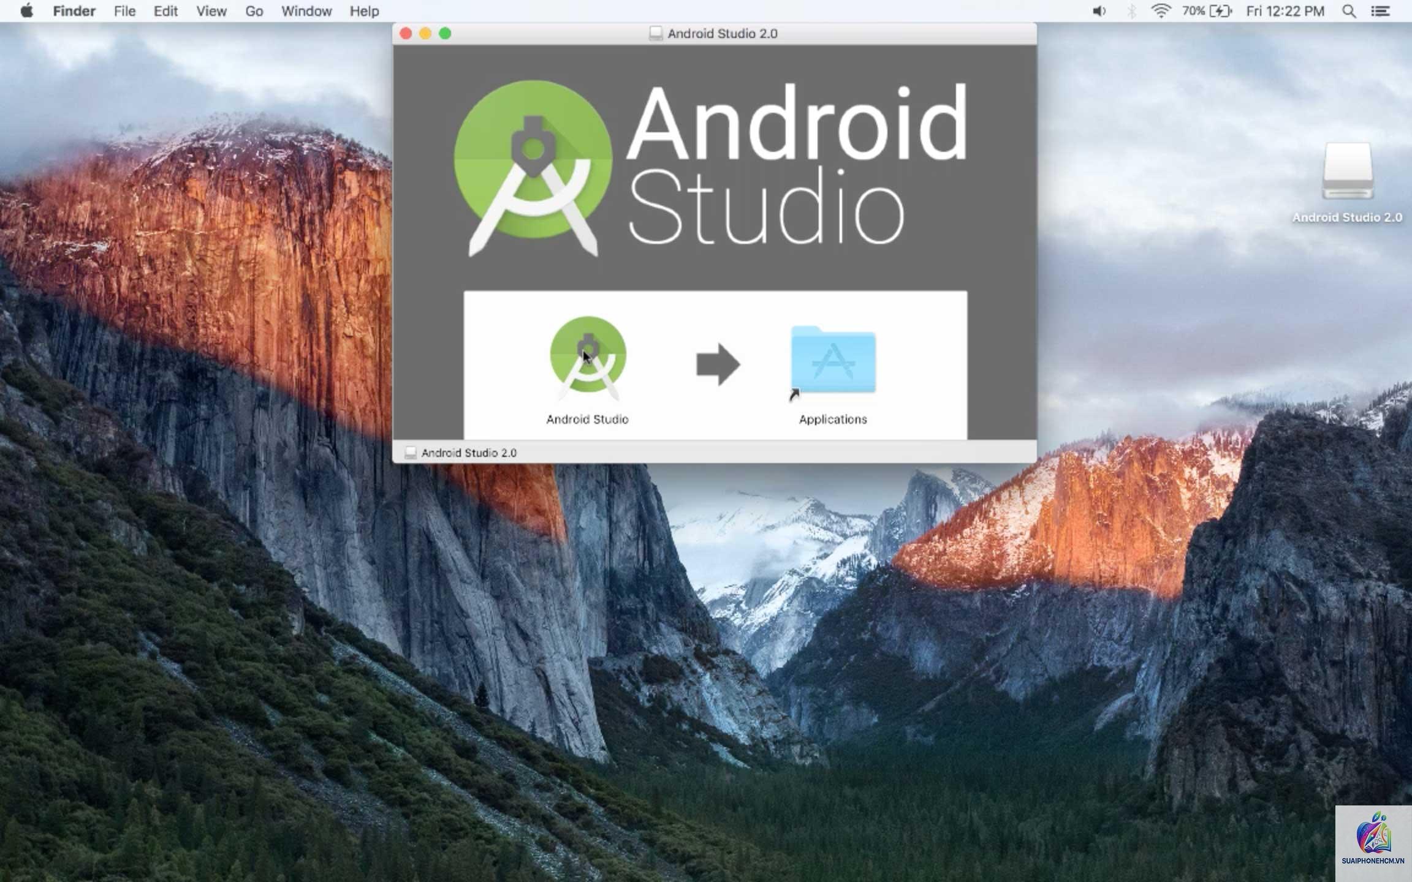Viewport: 1412px width, 882px height.
Task: Click the desktop disk label Android Studio 2.0
Action: coord(1347,217)
